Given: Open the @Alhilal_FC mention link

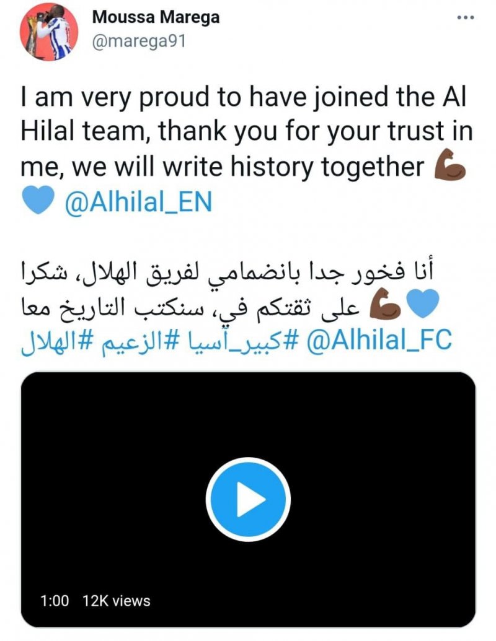Looking at the screenshot, I should 381,339.
